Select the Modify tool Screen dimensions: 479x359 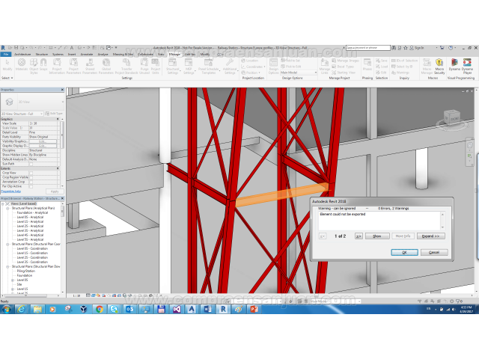pos(7,65)
